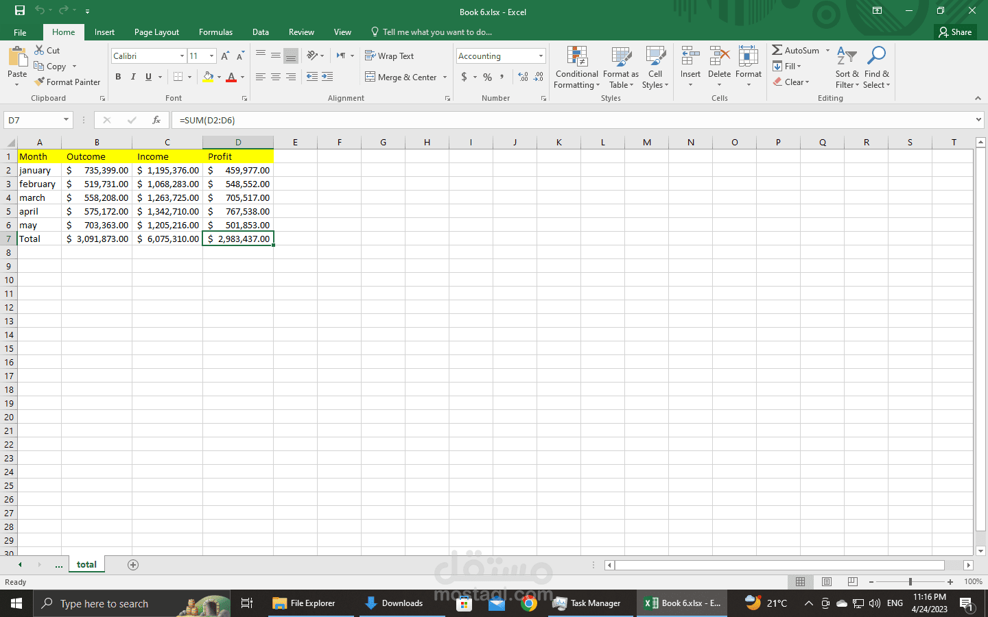Click the Chrome icon in the taskbar
The image size is (988, 617).
(x=528, y=603)
